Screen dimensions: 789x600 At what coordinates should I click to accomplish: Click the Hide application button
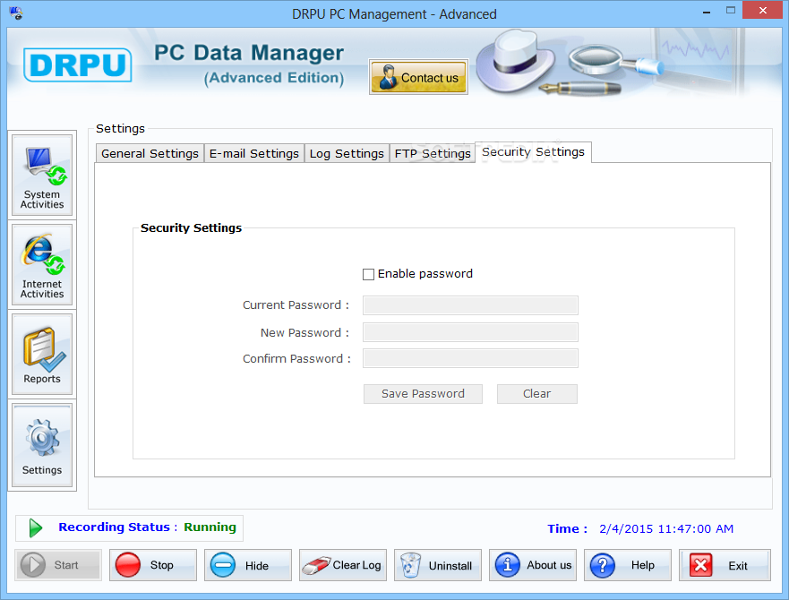coord(248,565)
